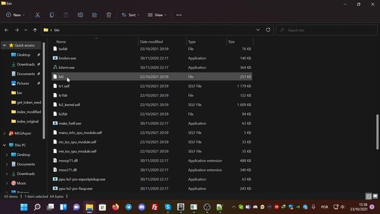Image resolution: width=380 pixels, height=214 pixels.
Task: Open pinned Documents in Quick access
Action: click(26, 74)
